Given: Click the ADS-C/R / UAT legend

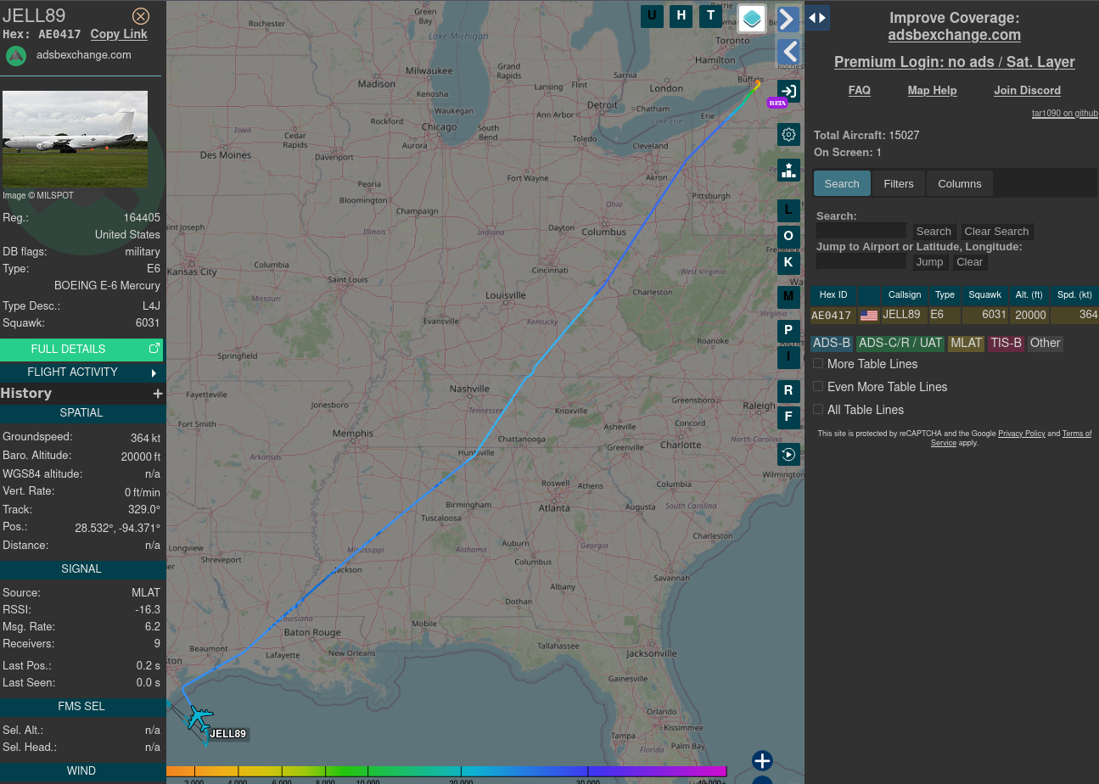Looking at the screenshot, I should [900, 343].
